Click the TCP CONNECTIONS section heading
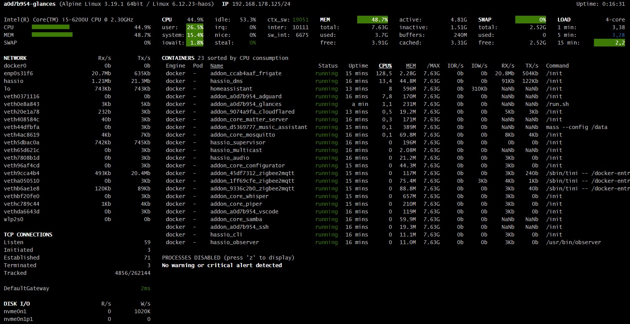630x324 pixels. pyautogui.click(x=28, y=235)
